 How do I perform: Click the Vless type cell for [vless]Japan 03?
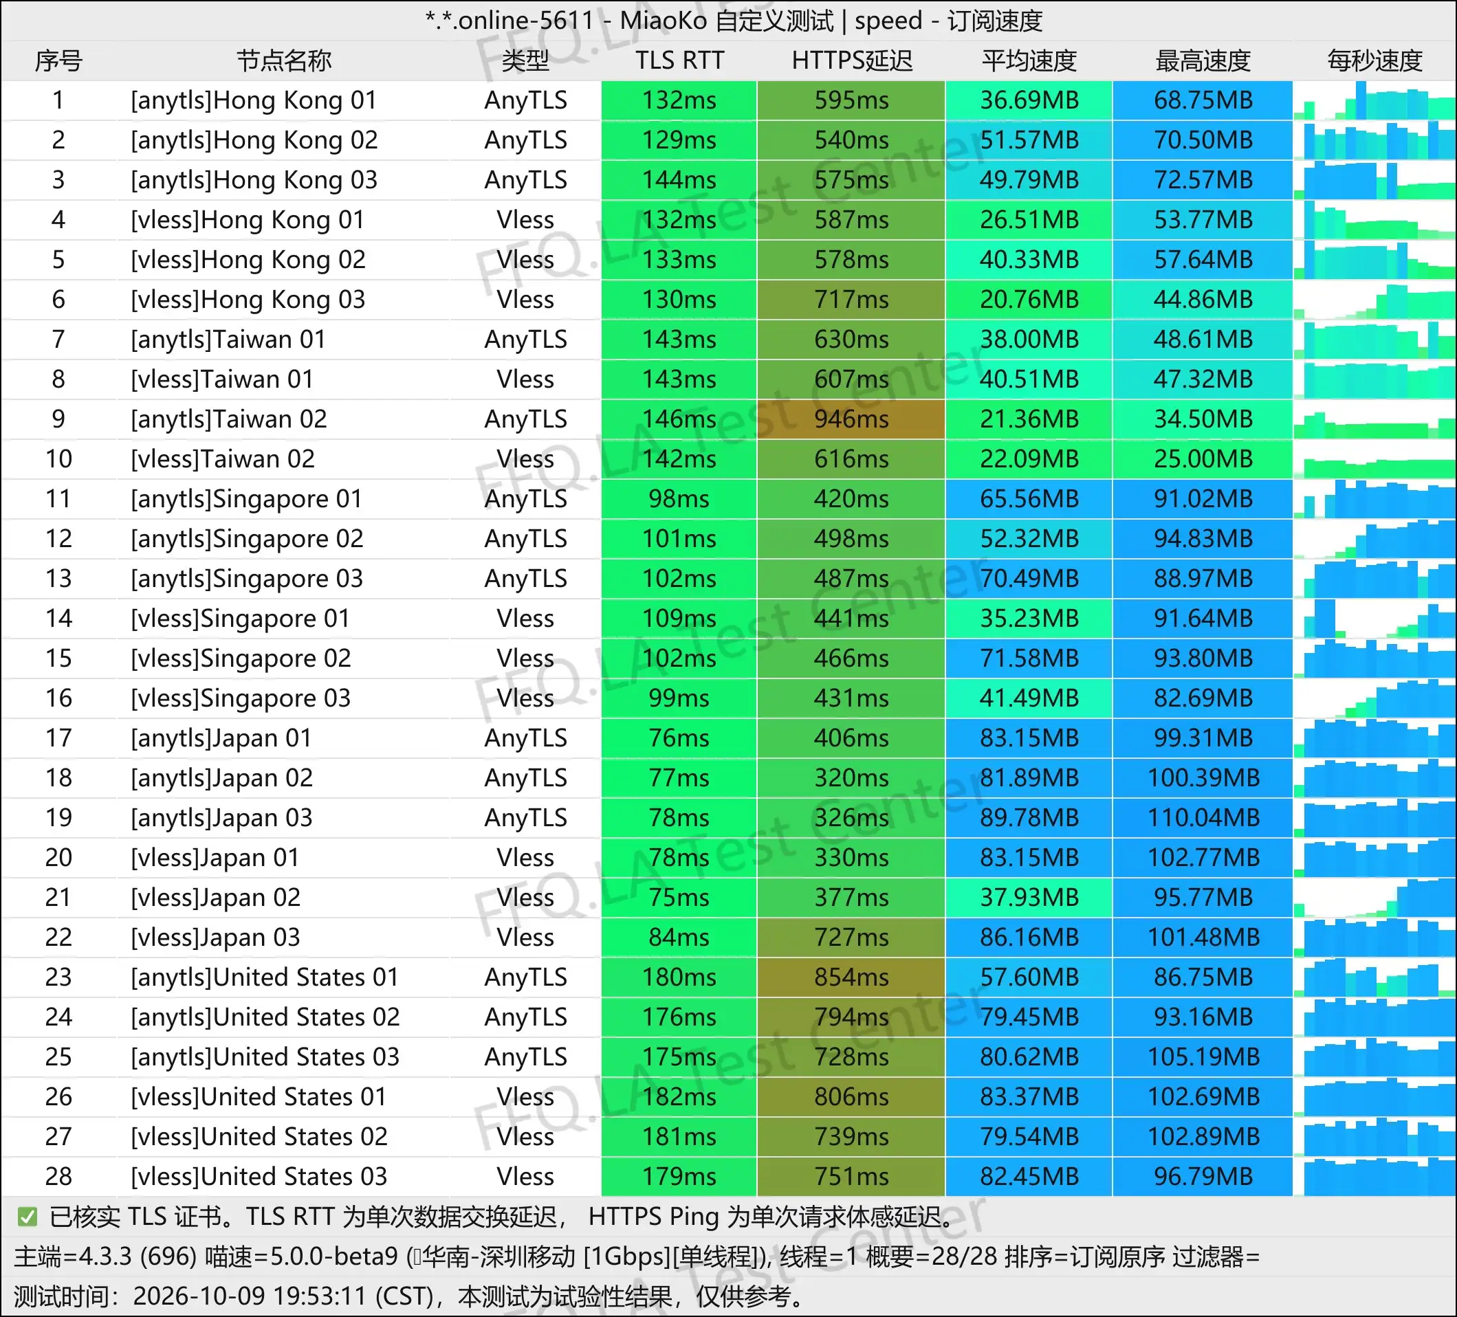tap(525, 937)
